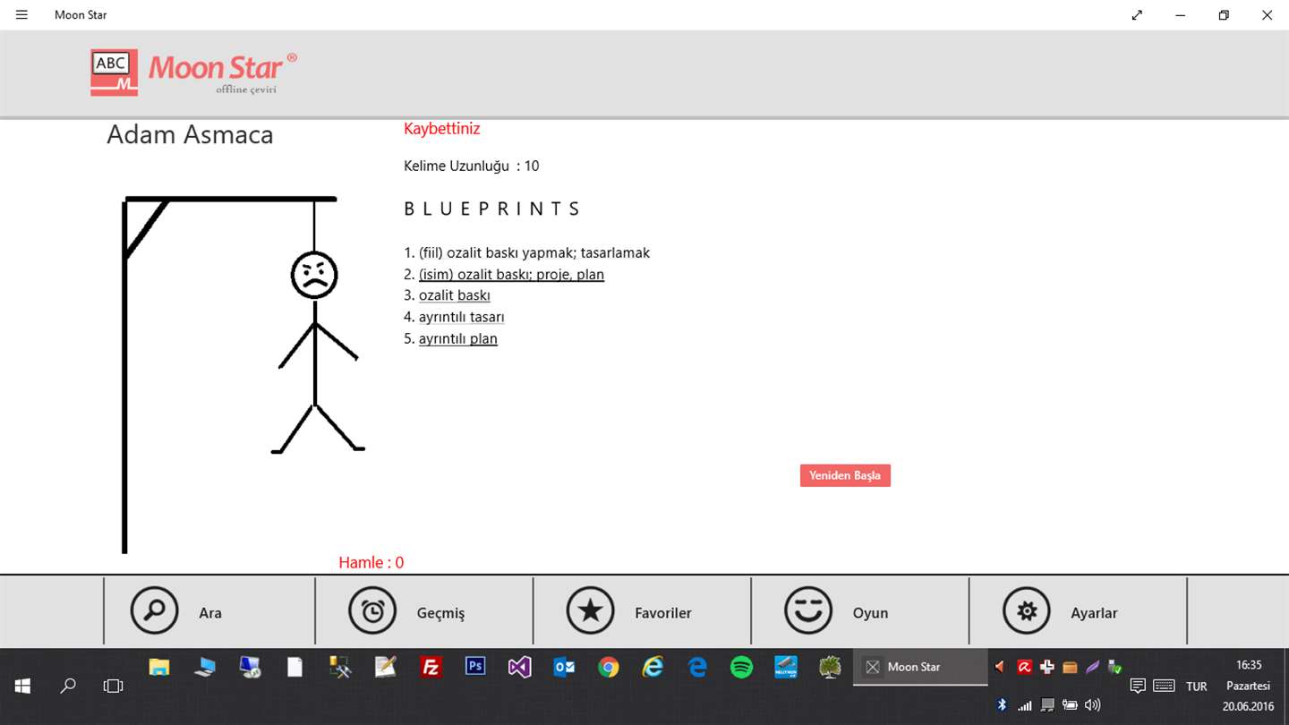The width and height of the screenshot is (1289, 725).
Task: Click the Yeniden Başla button
Action: 845,475
